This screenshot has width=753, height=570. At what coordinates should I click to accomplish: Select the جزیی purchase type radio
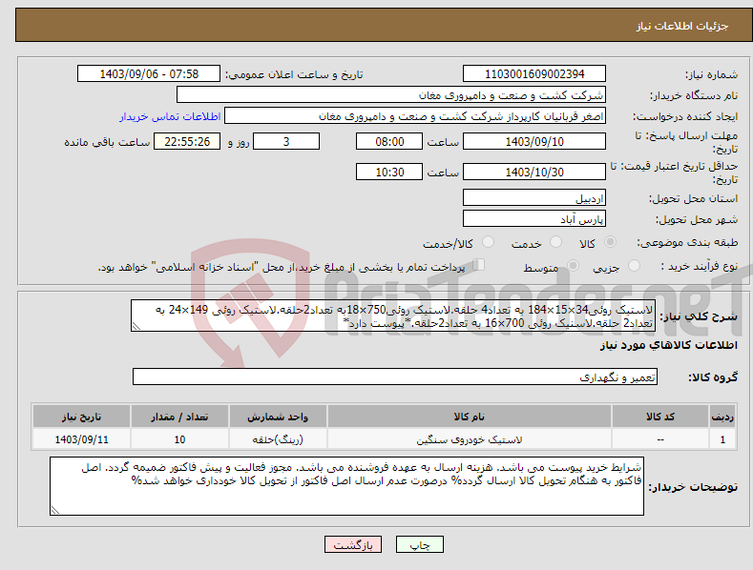634,265
